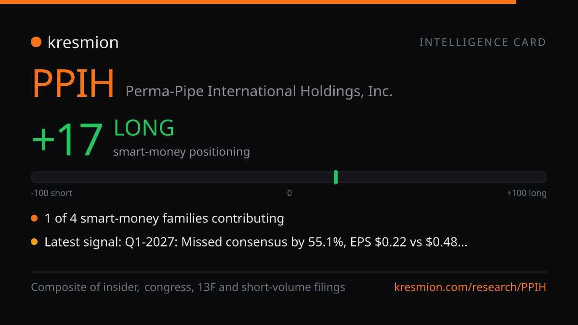
Task: Click the composite filings footer description
Action: pos(188,287)
